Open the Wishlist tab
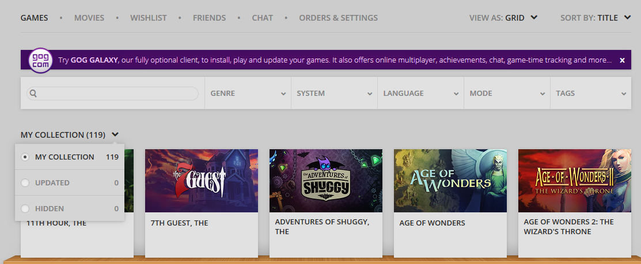Screen dimensions: 641x264 click(x=149, y=18)
